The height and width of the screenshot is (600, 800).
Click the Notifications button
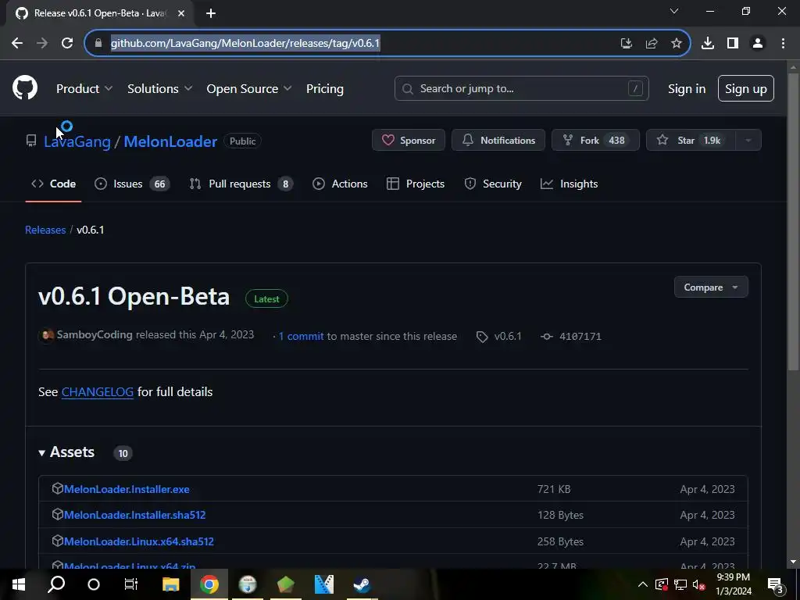coord(498,140)
